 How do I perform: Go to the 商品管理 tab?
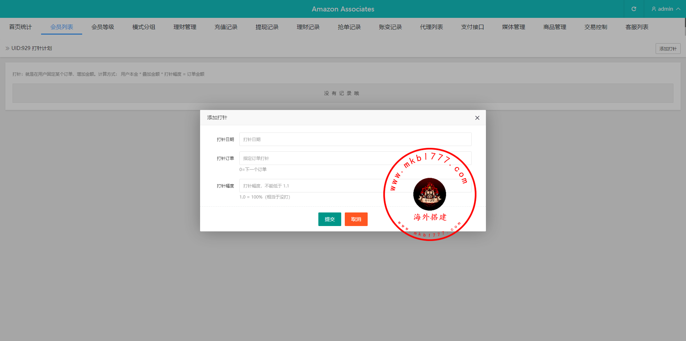[555, 27]
